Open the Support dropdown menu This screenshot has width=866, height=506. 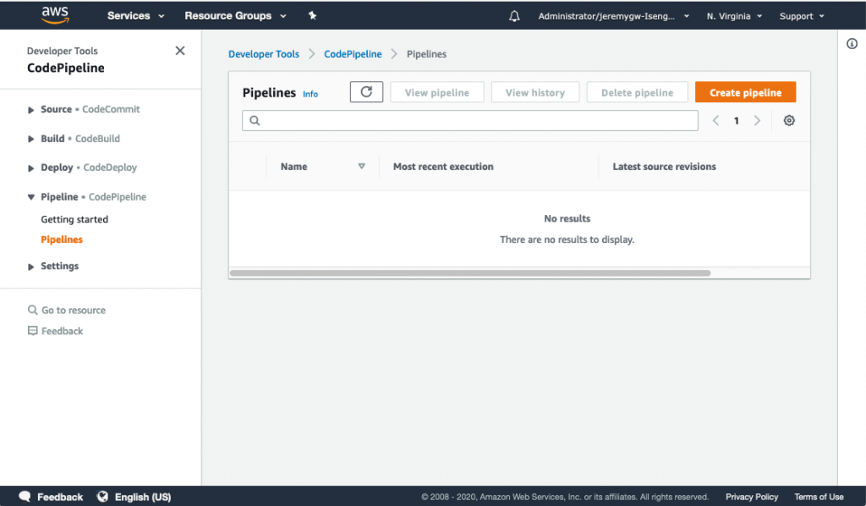[x=802, y=16]
